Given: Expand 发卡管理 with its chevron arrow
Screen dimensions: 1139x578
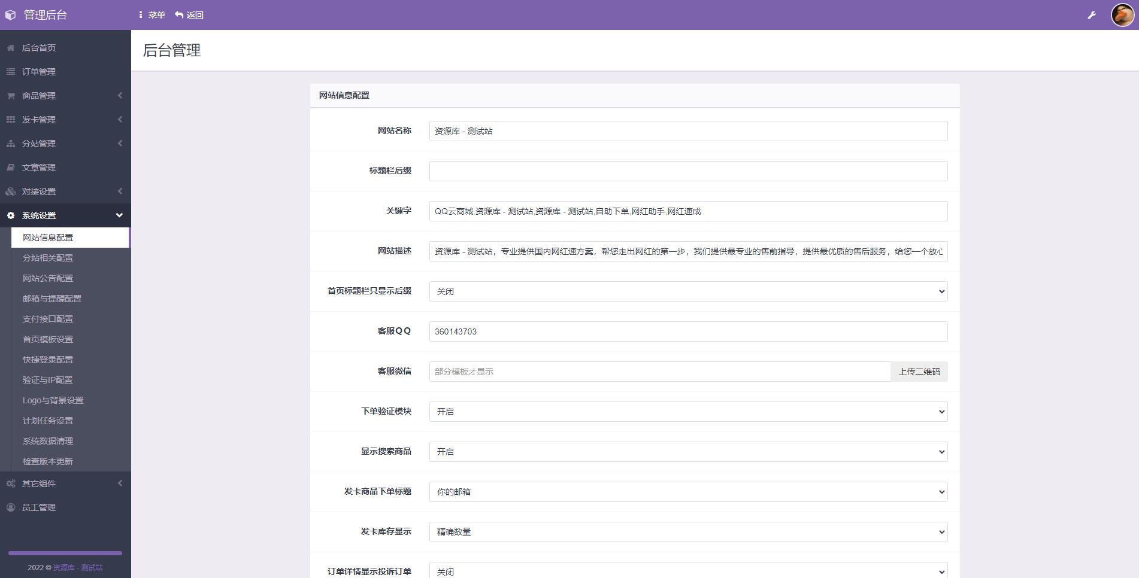Looking at the screenshot, I should (120, 120).
